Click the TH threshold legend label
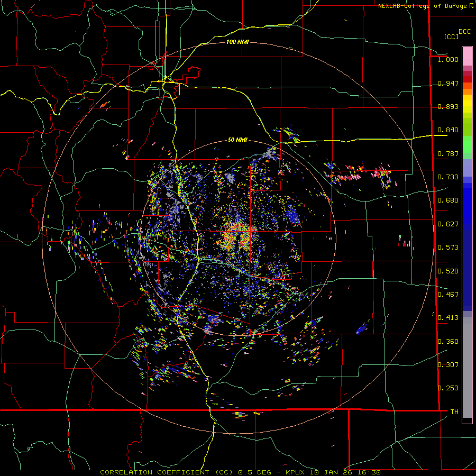The width and height of the screenshot is (476, 476). click(454, 412)
